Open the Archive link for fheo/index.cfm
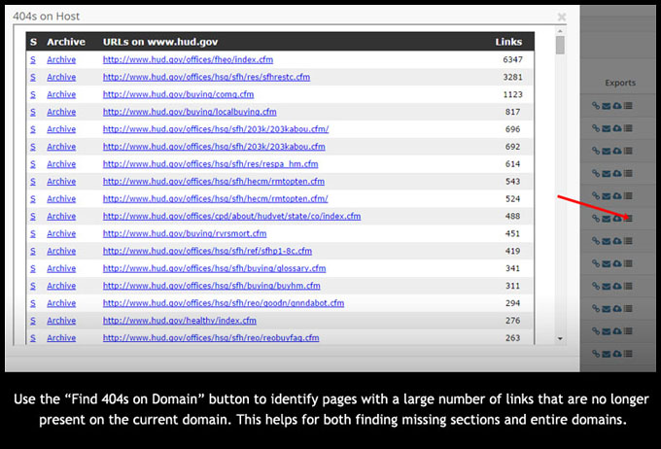661x449 pixels. pyautogui.click(x=61, y=60)
